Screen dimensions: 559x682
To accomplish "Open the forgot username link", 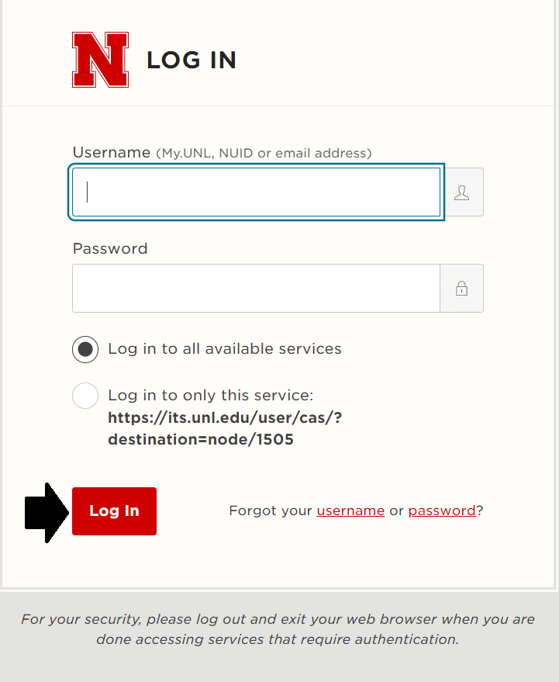I will [350, 511].
